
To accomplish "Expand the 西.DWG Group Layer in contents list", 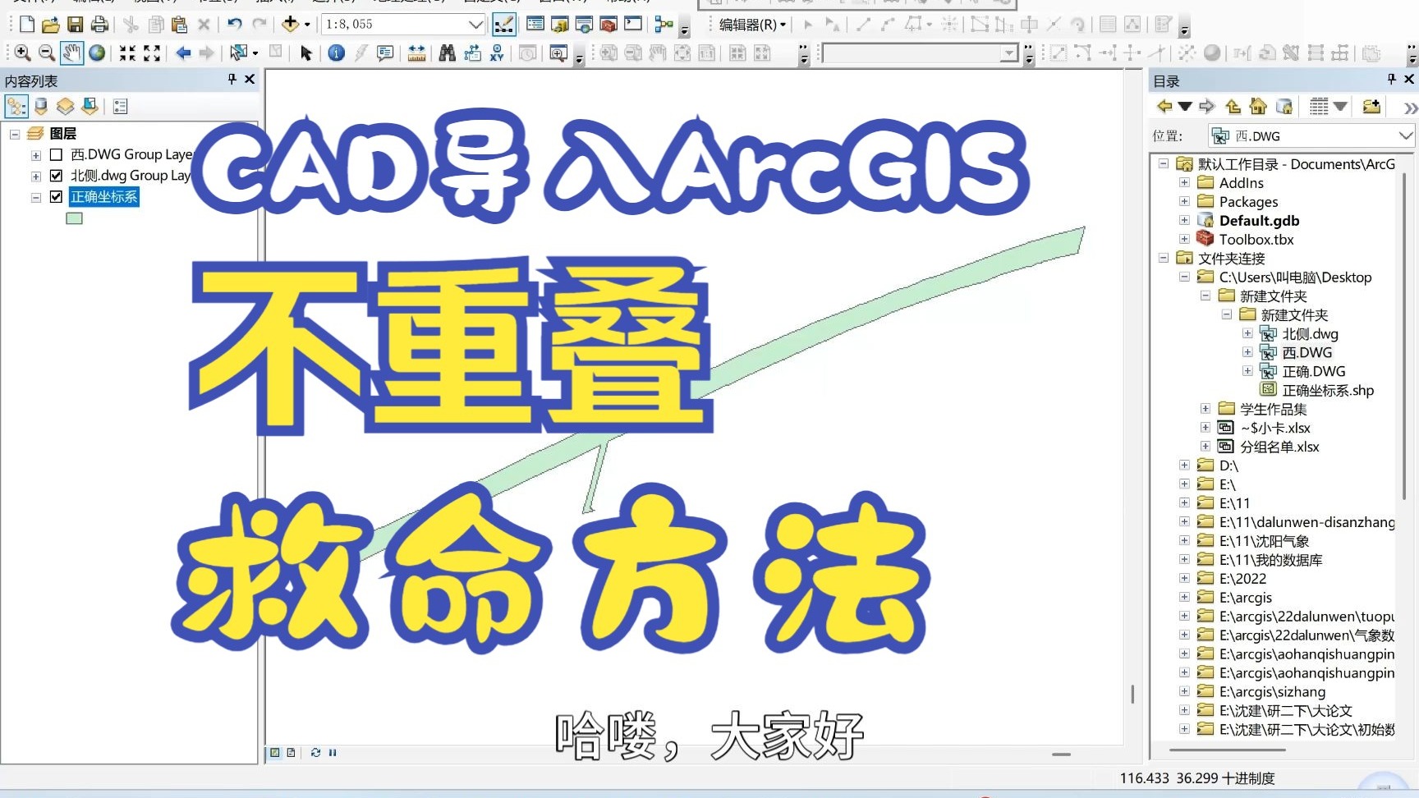I will [34, 154].
